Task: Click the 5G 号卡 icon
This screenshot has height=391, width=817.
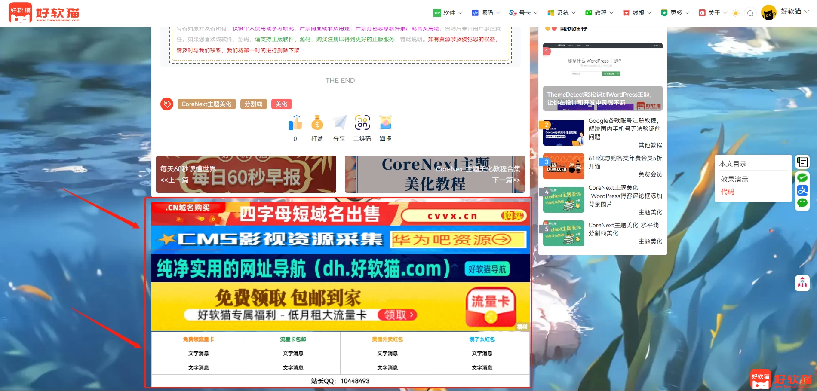Action: [513, 13]
